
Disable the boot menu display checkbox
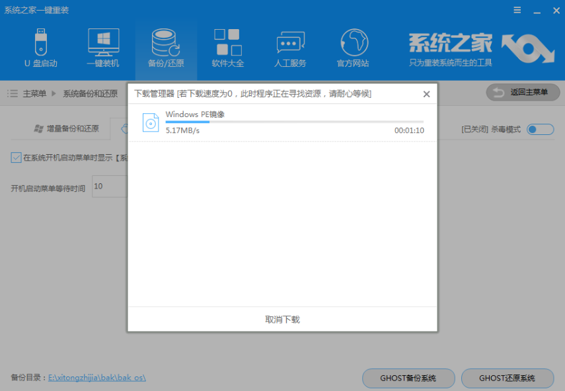tap(16, 157)
